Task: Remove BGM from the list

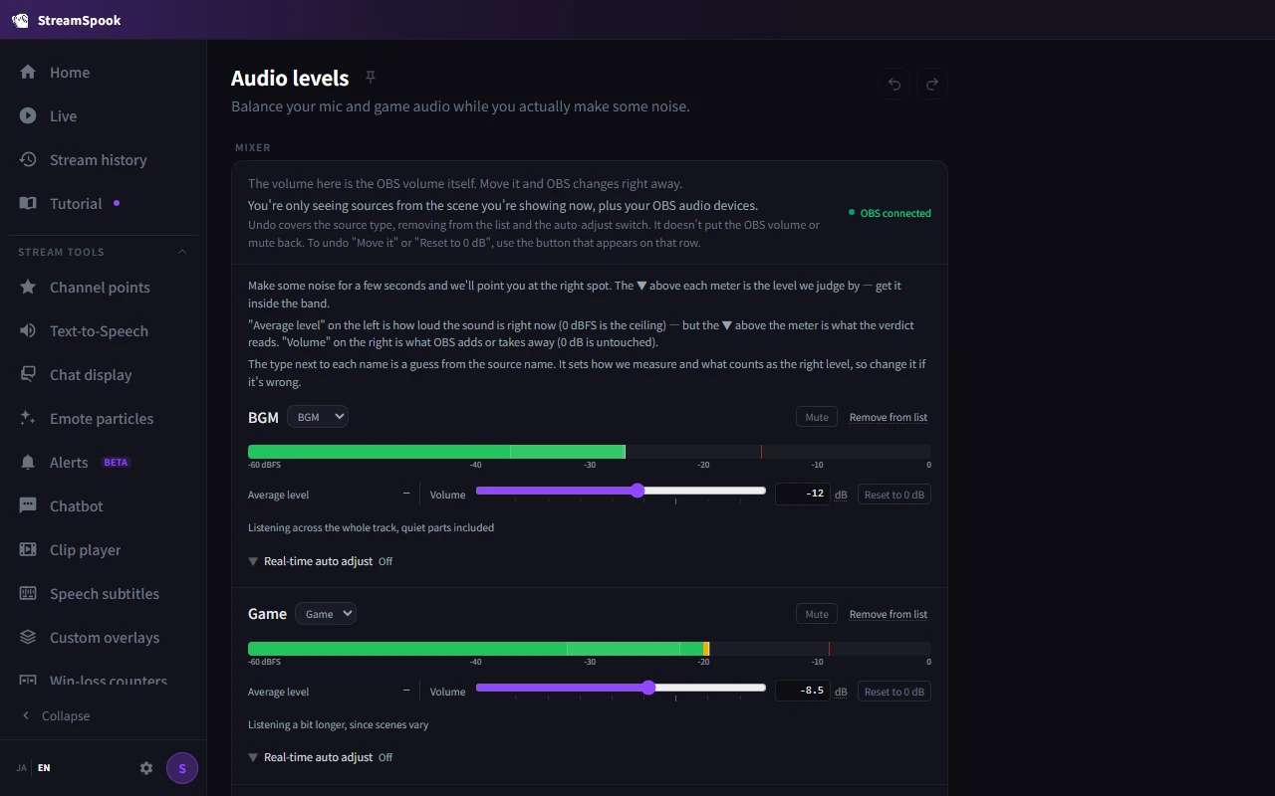Action: click(x=889, y=417)
